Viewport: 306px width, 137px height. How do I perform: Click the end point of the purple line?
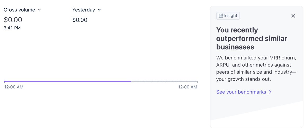point(131,81)
